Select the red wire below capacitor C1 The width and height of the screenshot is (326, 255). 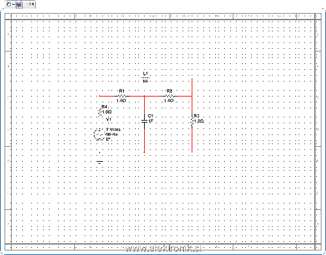(x=144, y=141)
